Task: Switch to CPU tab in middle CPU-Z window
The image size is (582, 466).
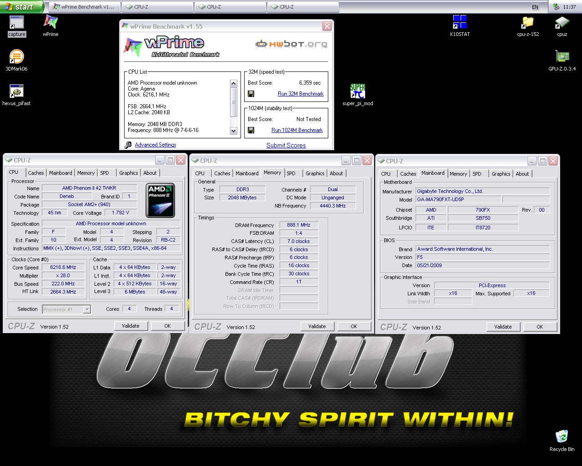Action: pos(200,173)
